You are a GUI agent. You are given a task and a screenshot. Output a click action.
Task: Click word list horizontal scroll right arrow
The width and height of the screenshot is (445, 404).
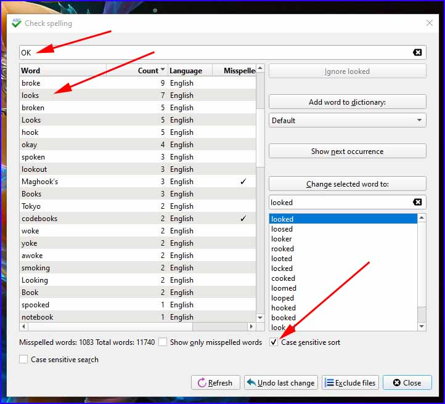tap(251, 326)
